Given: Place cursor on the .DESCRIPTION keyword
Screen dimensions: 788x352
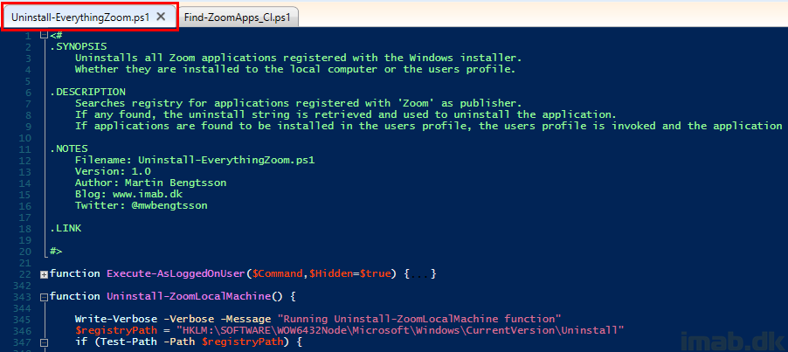Looking at the screenshot, I should tap(88, 92).
